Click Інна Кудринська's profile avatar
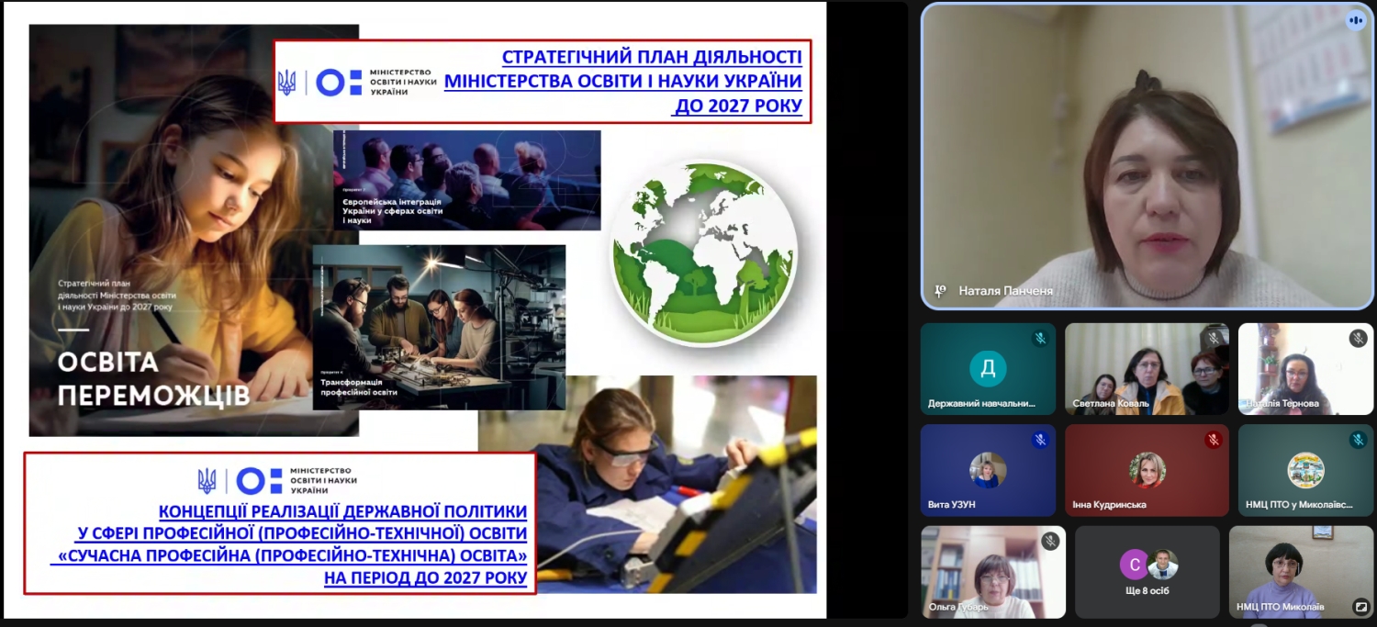This screenshot has height=627, width=1377. [1147, 470]
